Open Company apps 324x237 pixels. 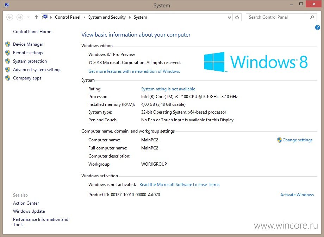tap(27, 78)
